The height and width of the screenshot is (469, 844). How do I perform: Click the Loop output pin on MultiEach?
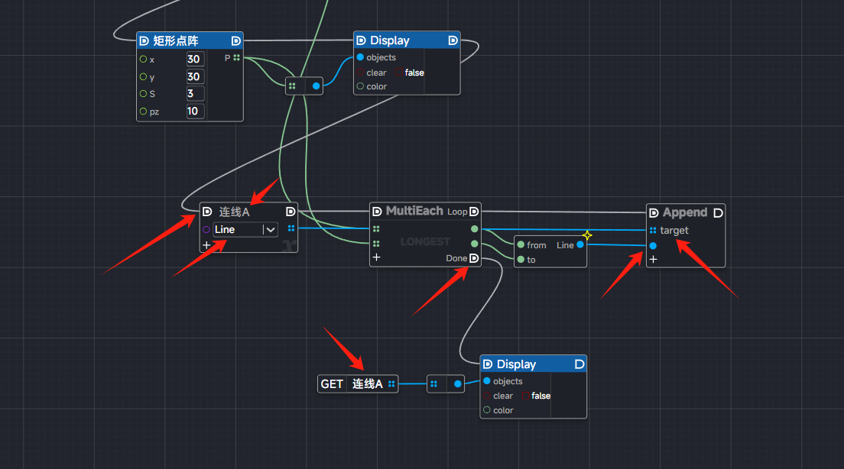(x=474, y=212)
